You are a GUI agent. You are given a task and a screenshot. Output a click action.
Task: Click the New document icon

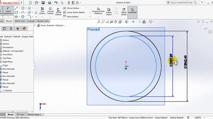(x=30, y=3)
